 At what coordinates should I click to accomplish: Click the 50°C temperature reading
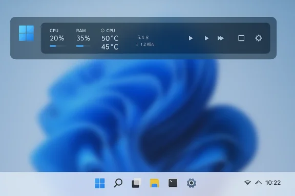coord(110,38)
